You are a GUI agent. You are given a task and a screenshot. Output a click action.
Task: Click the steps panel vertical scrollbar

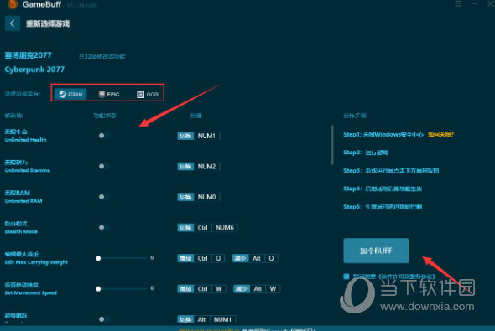332,145
